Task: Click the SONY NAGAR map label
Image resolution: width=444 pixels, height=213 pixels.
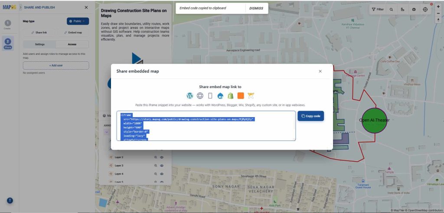Action: point(226,187)
